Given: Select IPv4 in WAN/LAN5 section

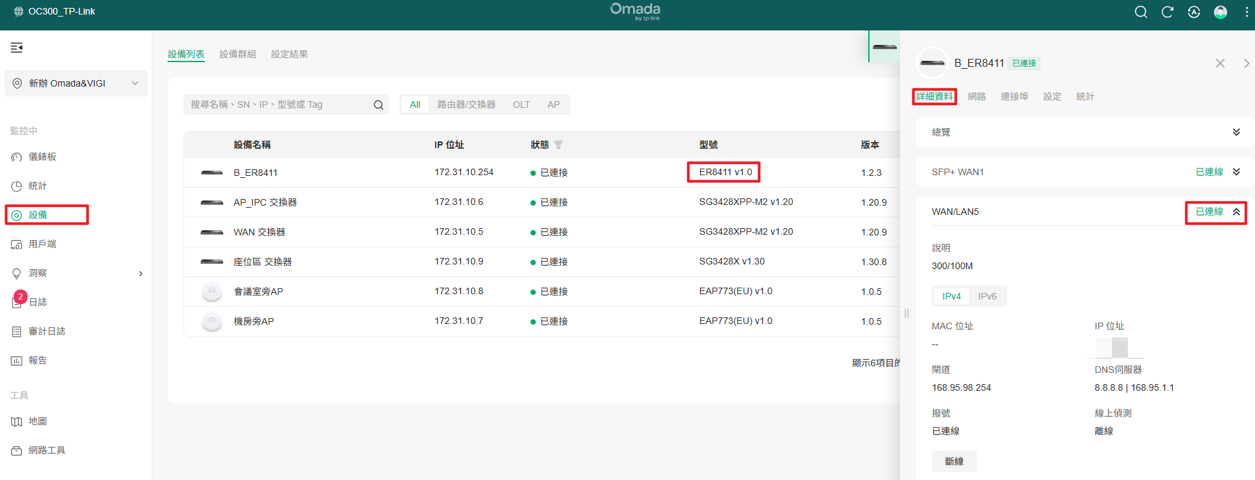Looking at the screenshot, I should (952, 296).
